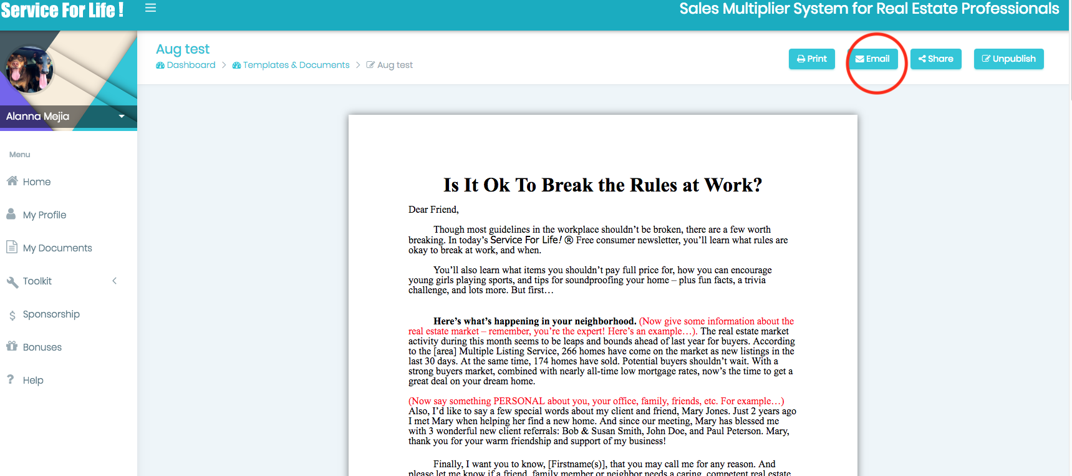The image size is (1072, 476).
Task: Open the Bonuses menu item
Action: 42,347
